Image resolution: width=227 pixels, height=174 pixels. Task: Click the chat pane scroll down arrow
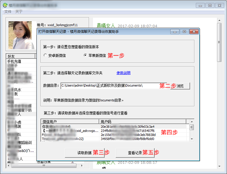(x=219, y=166)
